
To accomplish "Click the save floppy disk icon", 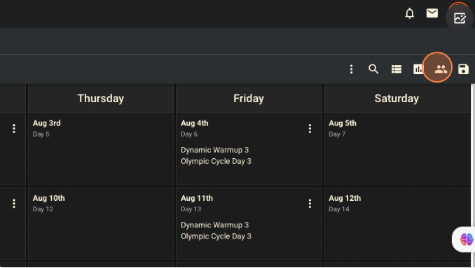I will (x=463, y=69).
